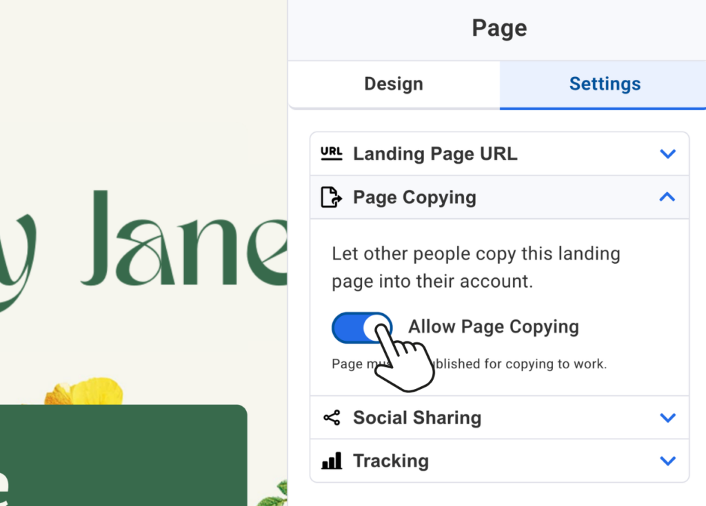
Task: Click the Page Copying document icon
Action: [x=332, y=198]
